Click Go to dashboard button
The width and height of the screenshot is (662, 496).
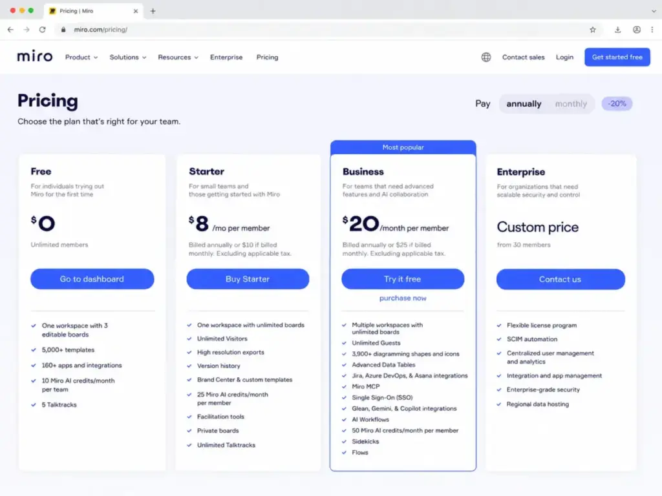(x=92, y=279)
